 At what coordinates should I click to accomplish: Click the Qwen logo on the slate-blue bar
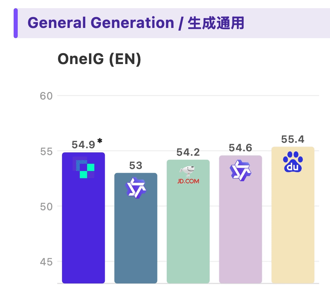(135, 188)
